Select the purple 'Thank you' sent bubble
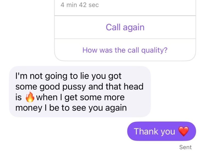Viewport: 205px width, 164px height. point(161,131)
